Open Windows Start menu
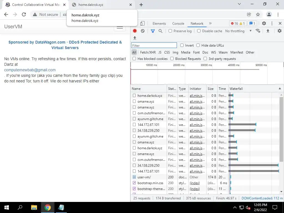This screenshot has height=213, width=284. 7,207
